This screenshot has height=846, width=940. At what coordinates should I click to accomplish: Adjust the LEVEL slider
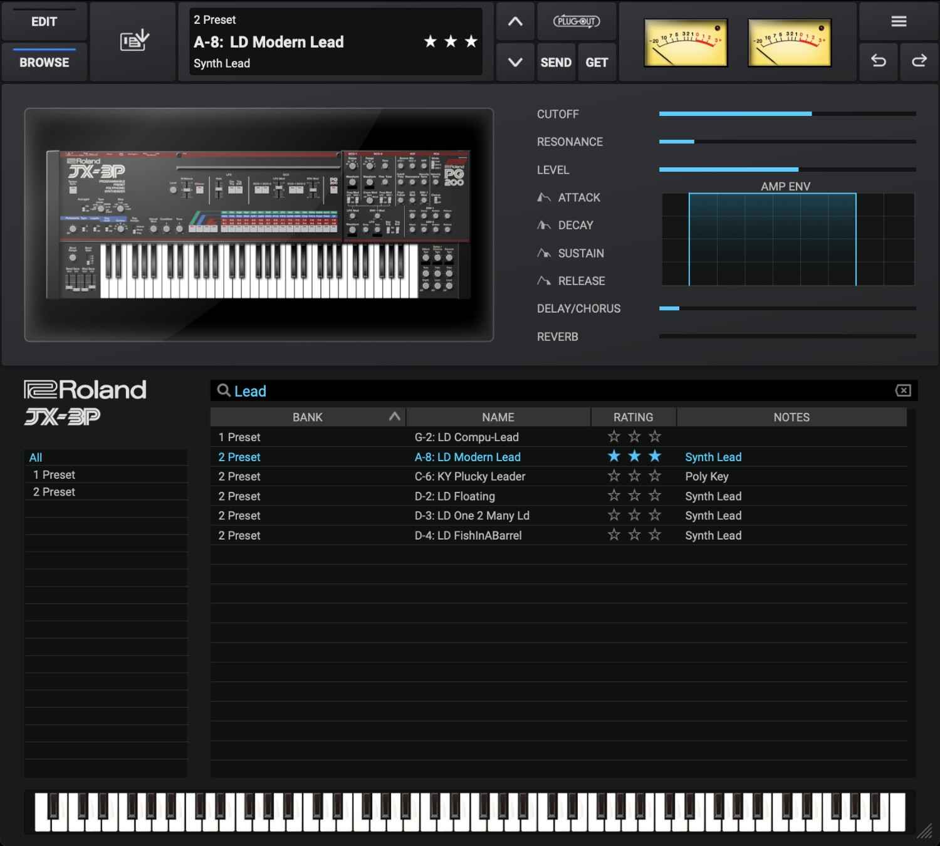pos(787,170)
